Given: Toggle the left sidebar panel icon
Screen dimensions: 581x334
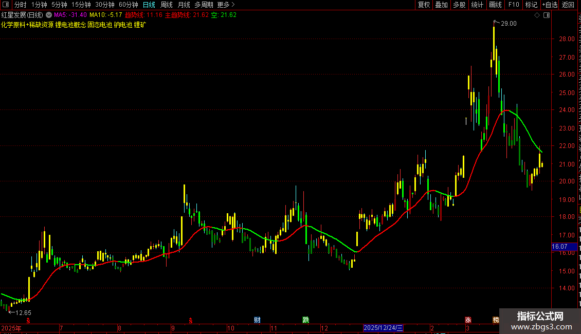Looking at the screenshot, I should (6, 5).
